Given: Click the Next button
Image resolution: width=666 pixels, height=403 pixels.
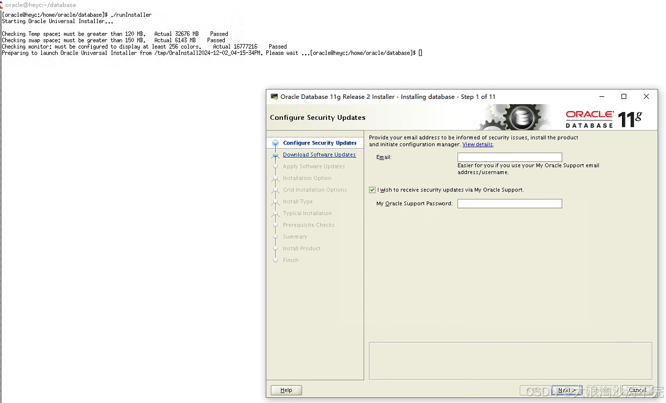Looking at the screenshot, I should [x=566, y=390].
